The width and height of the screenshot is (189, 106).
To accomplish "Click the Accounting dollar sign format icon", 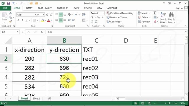I will tap(92, 17).
